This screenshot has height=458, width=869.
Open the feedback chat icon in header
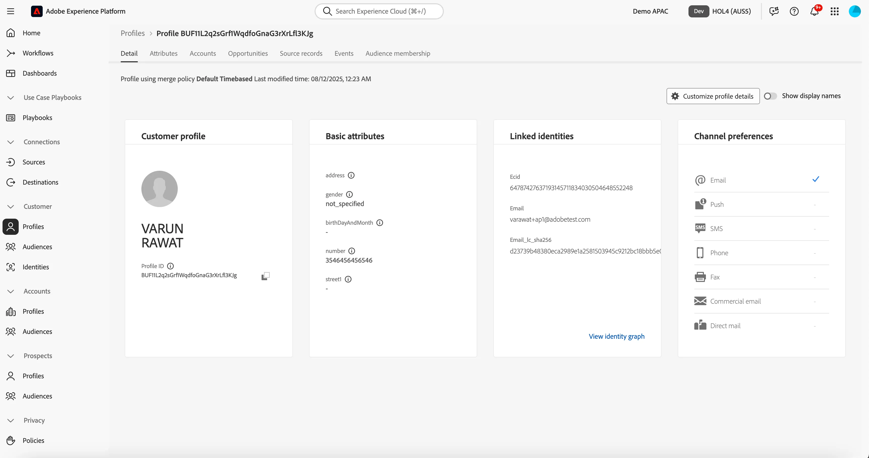point(774,11)
